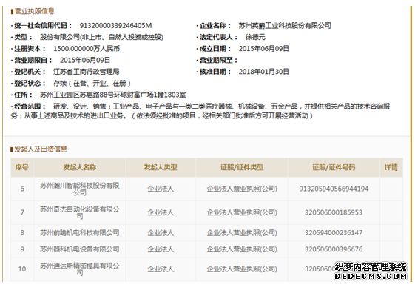Click license number 320594000236147

tap(334, 233)
